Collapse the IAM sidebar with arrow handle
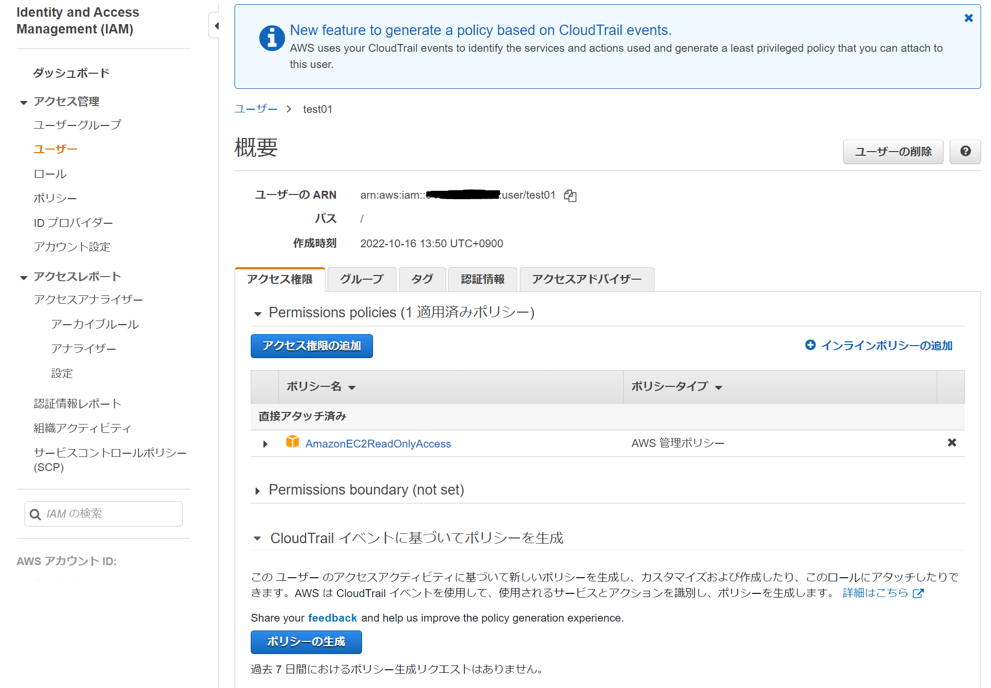Viewport: 991px width, 688px height. (215, 26)
